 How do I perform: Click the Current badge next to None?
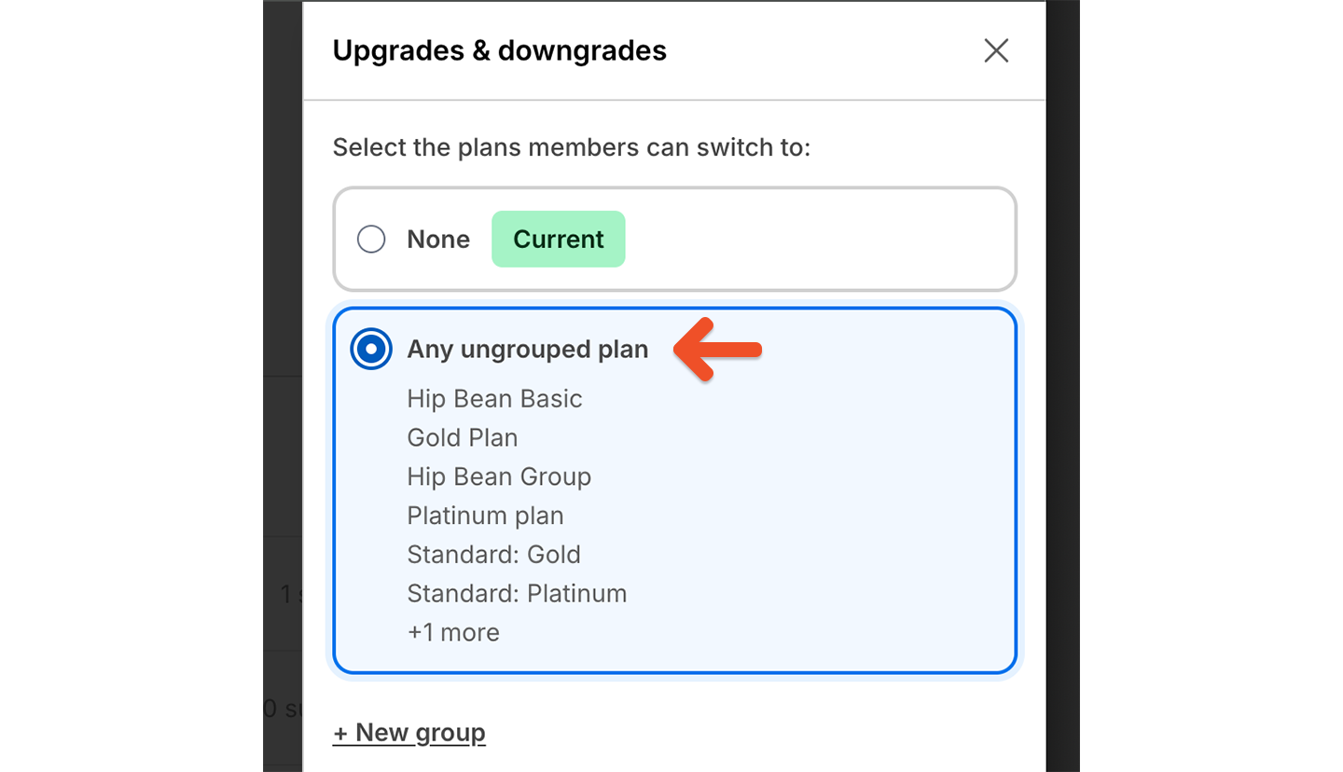tap(558, 239)
